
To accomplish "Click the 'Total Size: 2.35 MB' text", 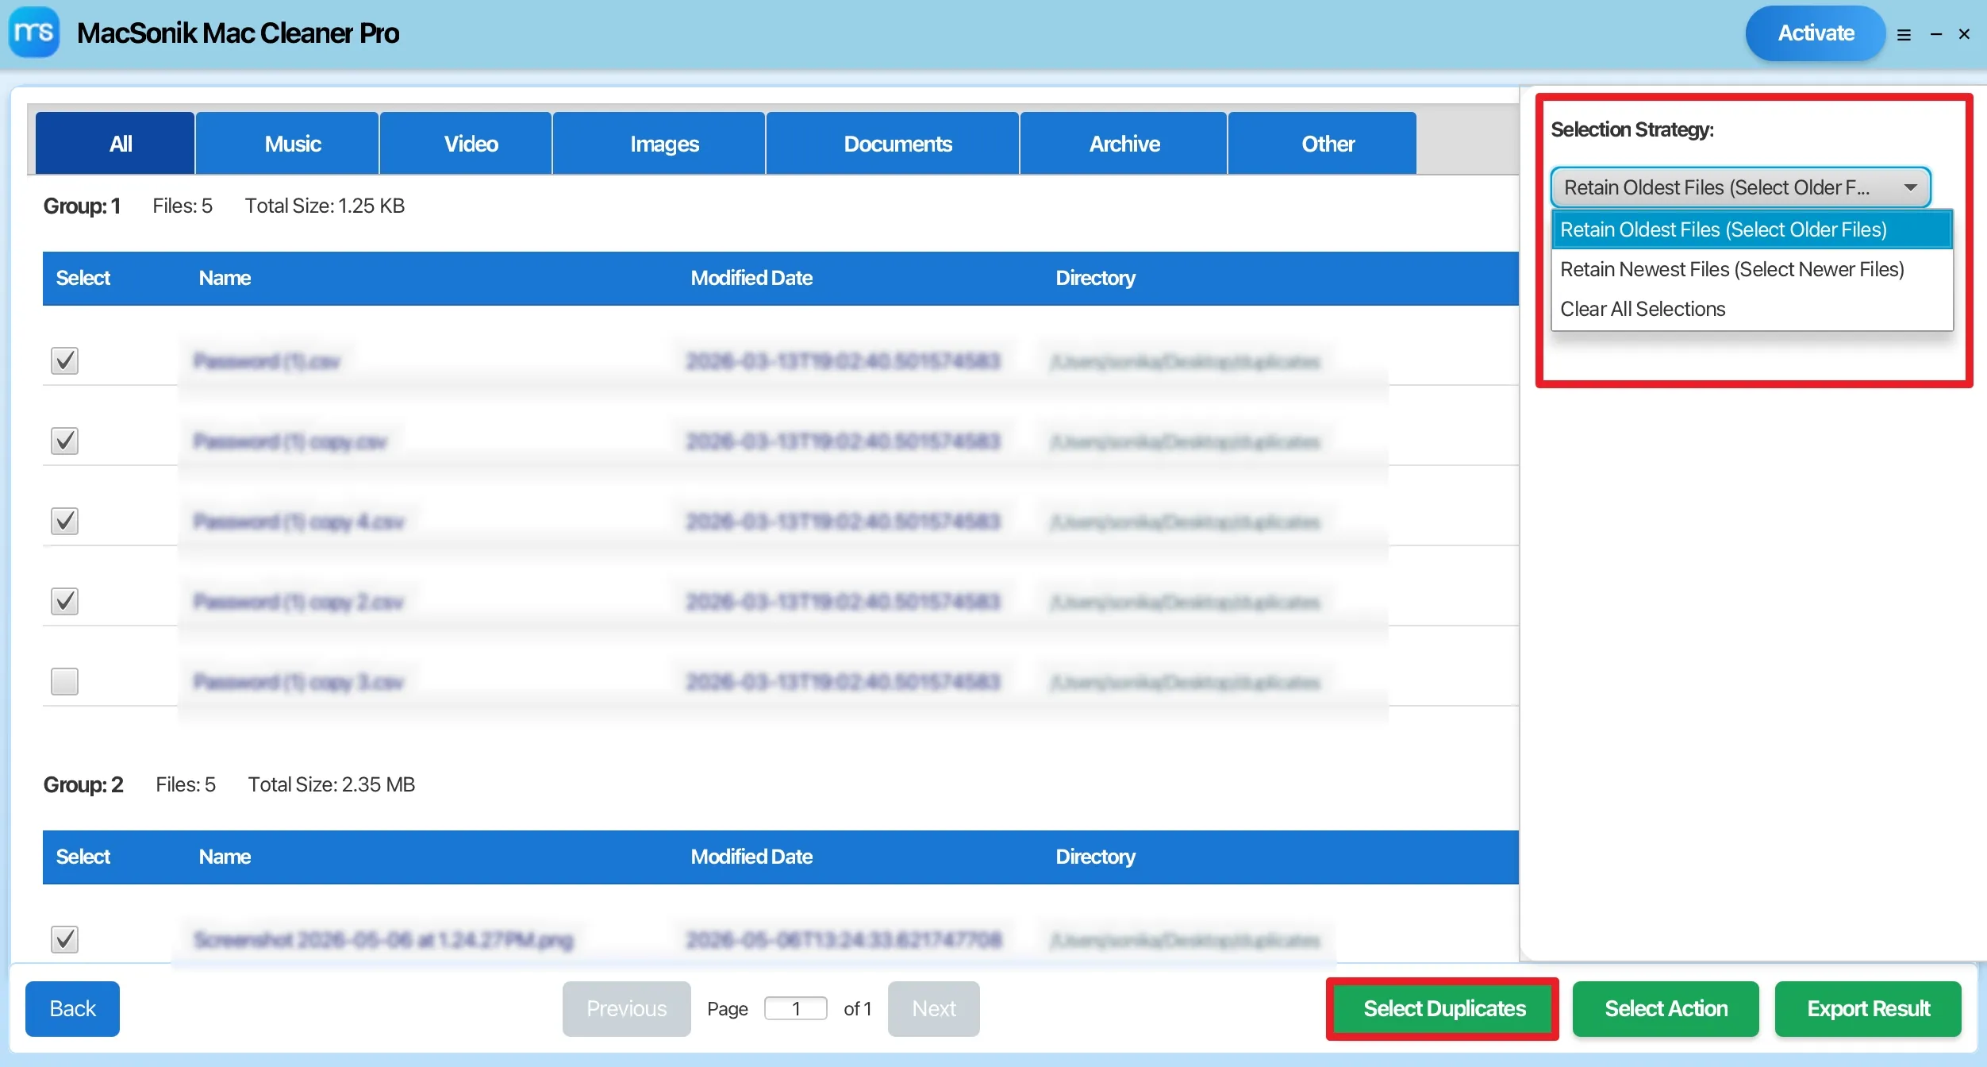I will coord(331,784).
